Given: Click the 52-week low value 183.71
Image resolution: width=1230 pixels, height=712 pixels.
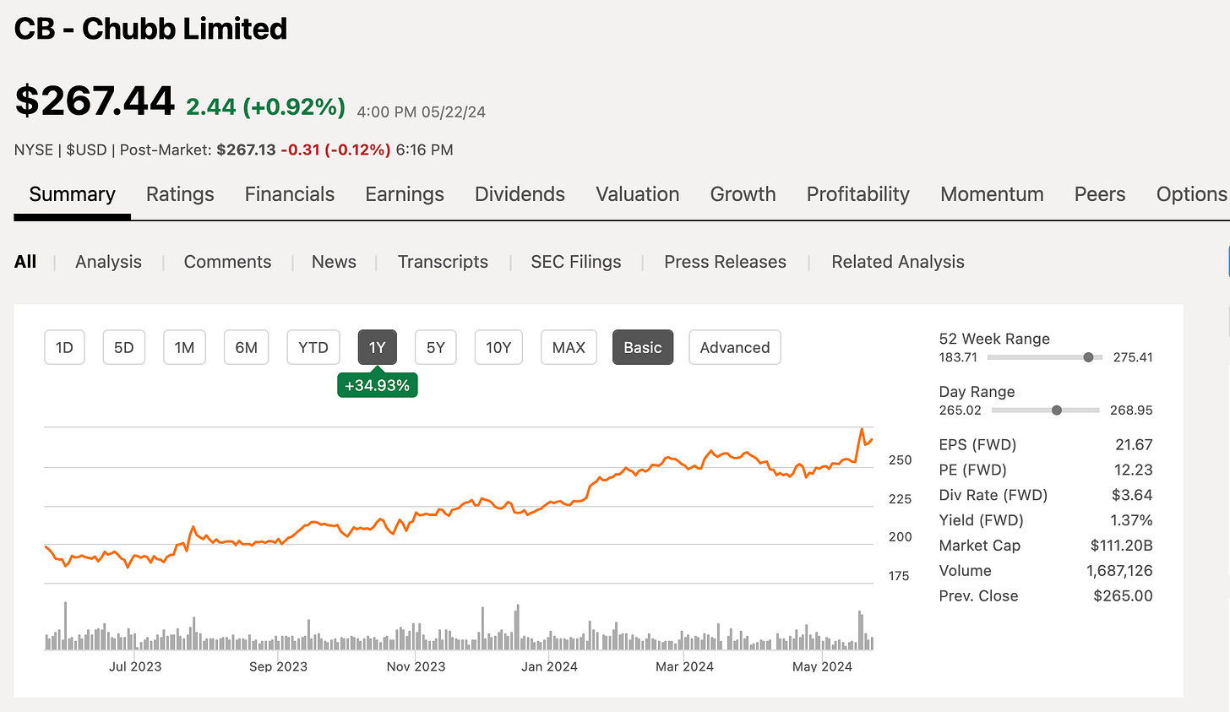Looking at the screenshot, I should click(958, 357).
